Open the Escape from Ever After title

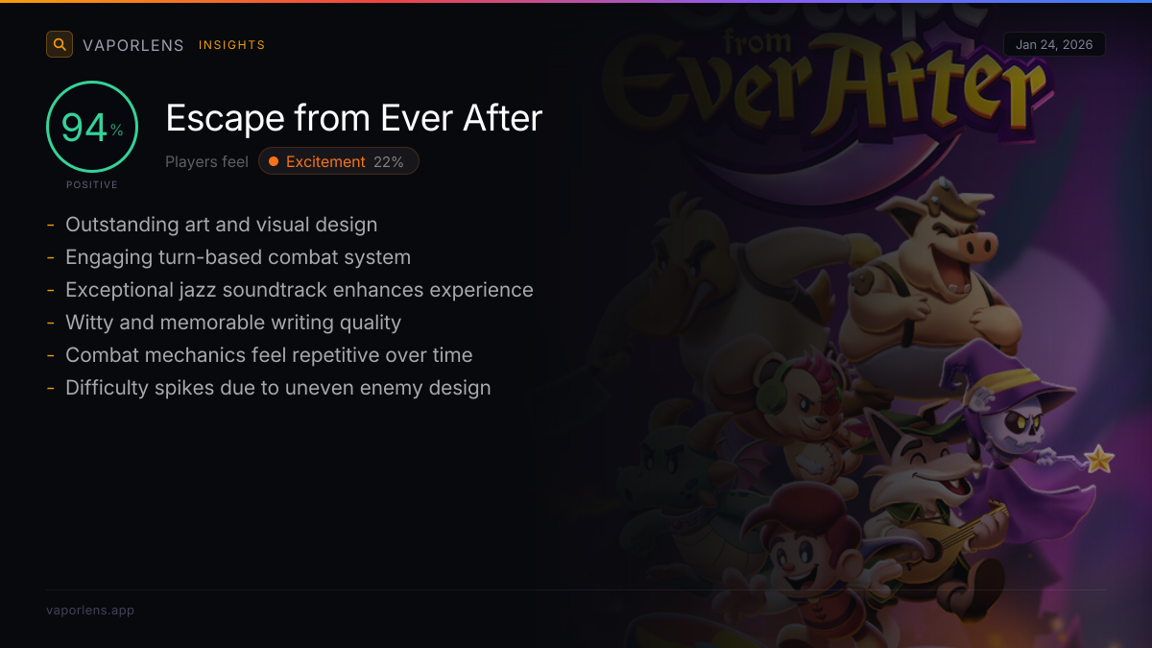(354, 118)
